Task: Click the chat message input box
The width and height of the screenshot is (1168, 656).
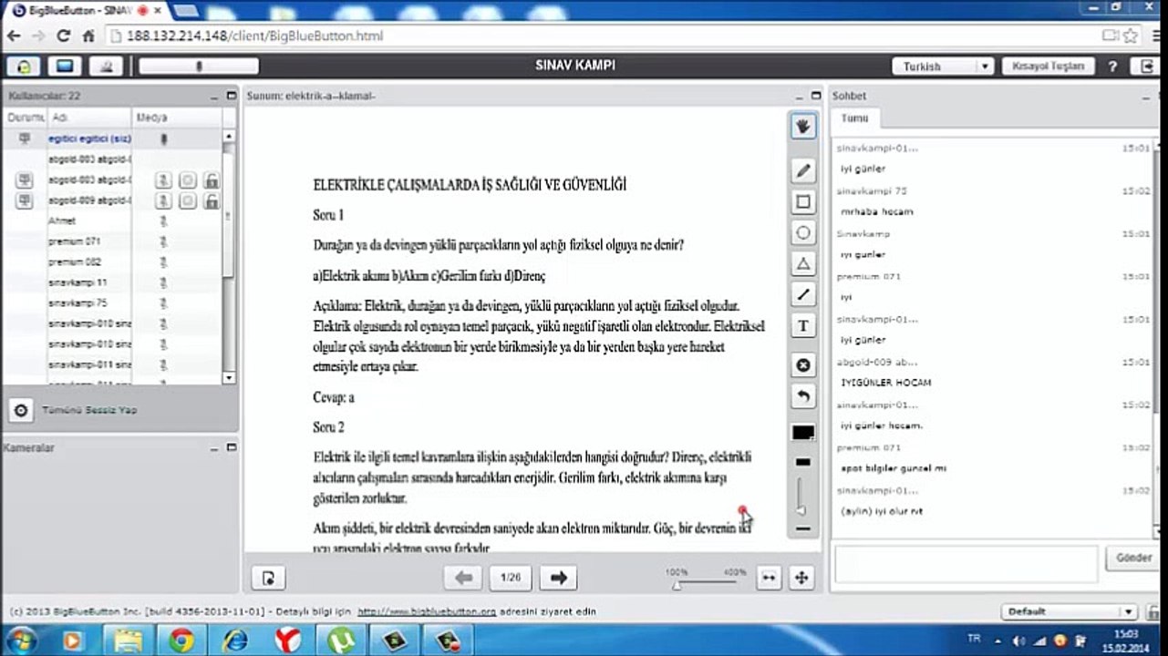Action: coord(966,564)
